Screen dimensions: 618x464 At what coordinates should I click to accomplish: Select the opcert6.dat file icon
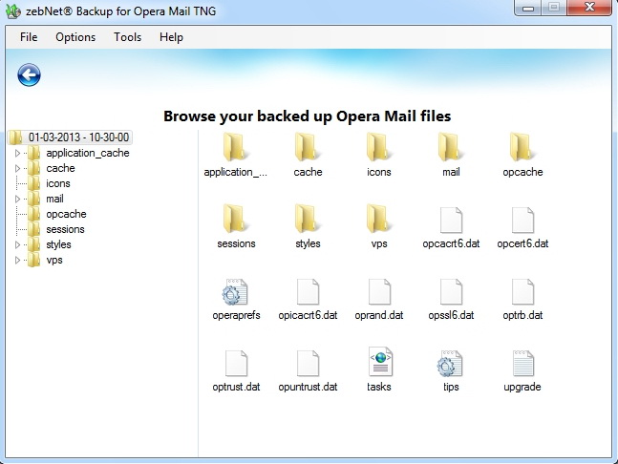522,221
